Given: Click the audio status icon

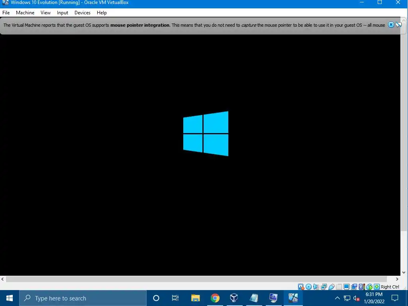Looking at the screenshot, I should [x=316, y=287].
